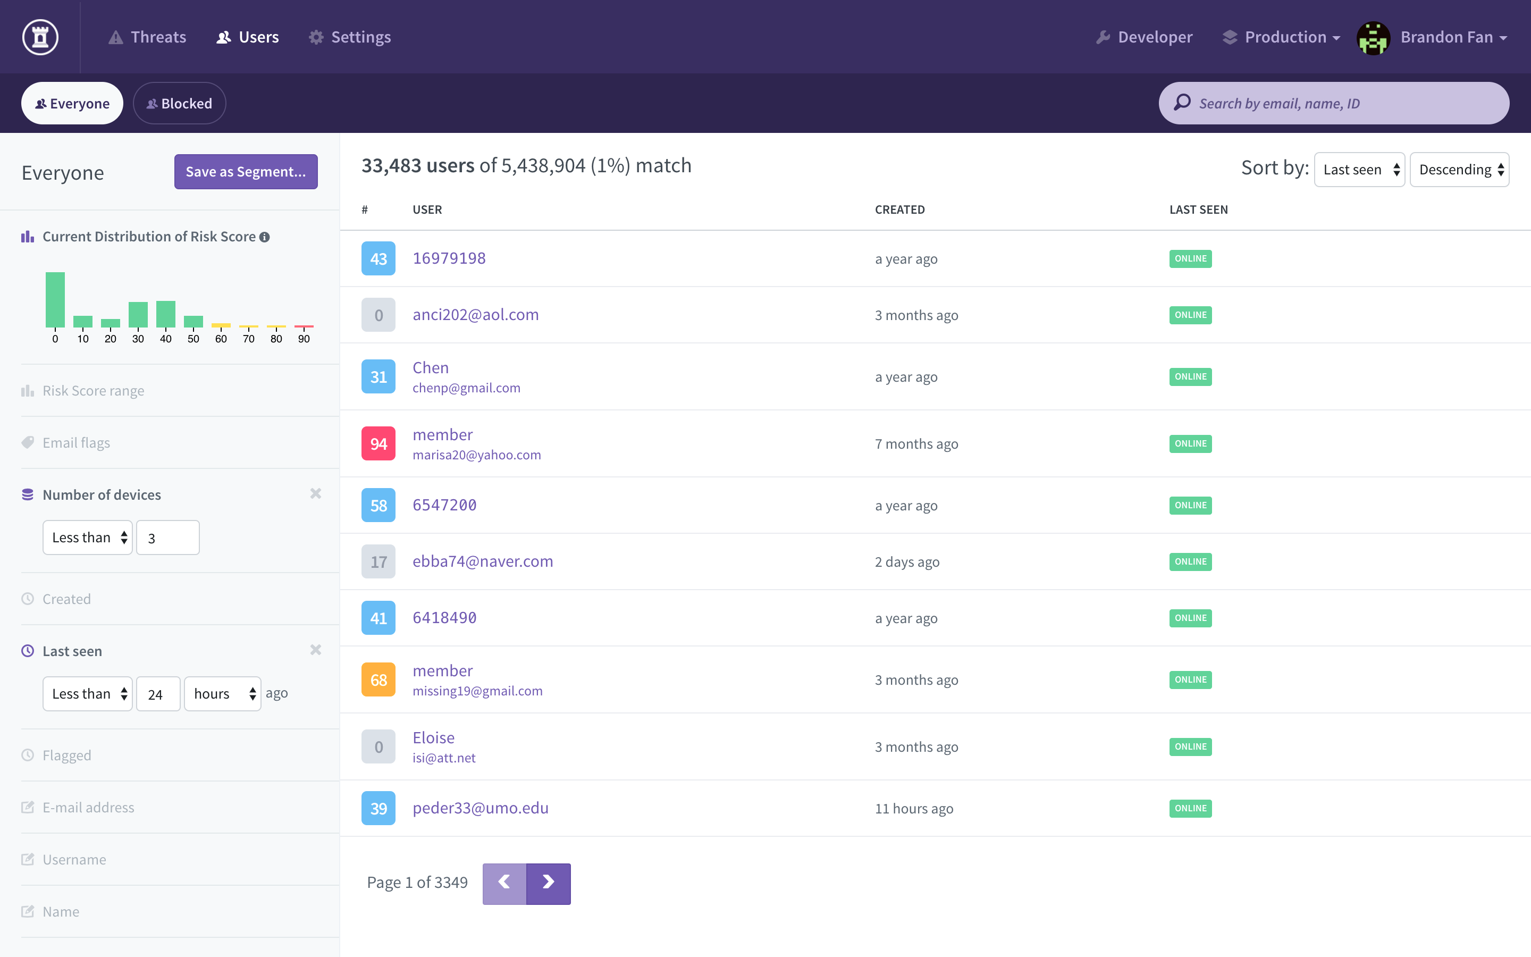Open user 6418490
This screenshot has width=1531, height=957.
pos(444,618)
